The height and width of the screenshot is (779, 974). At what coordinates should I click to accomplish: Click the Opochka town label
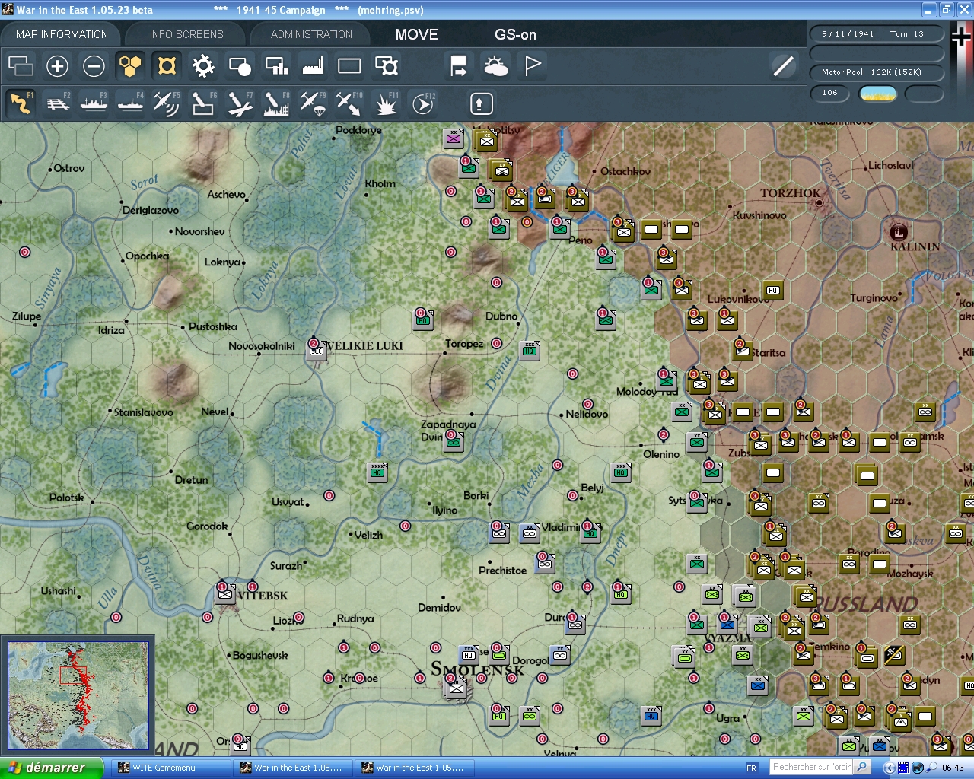pyautogui.click(x=147, y=256)
